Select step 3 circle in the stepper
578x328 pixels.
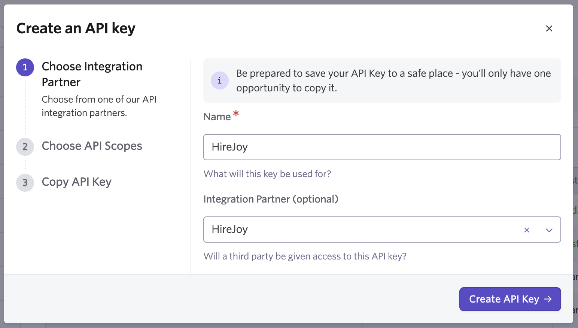click(25, 183)
